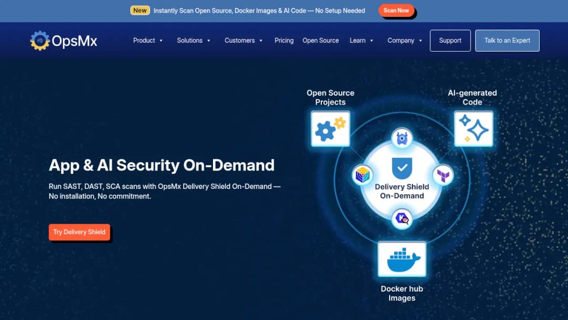
Task: Click the Scan Now button
Action: click(x=397, y=11)
